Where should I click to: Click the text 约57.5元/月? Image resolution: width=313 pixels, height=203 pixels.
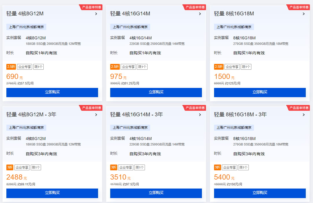coord(25,84)
